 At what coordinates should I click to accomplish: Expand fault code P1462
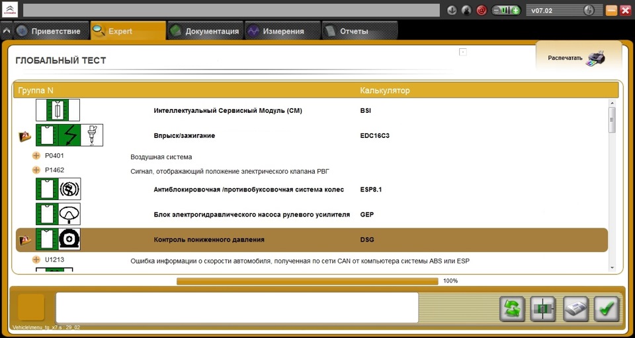tap(36, 170)
